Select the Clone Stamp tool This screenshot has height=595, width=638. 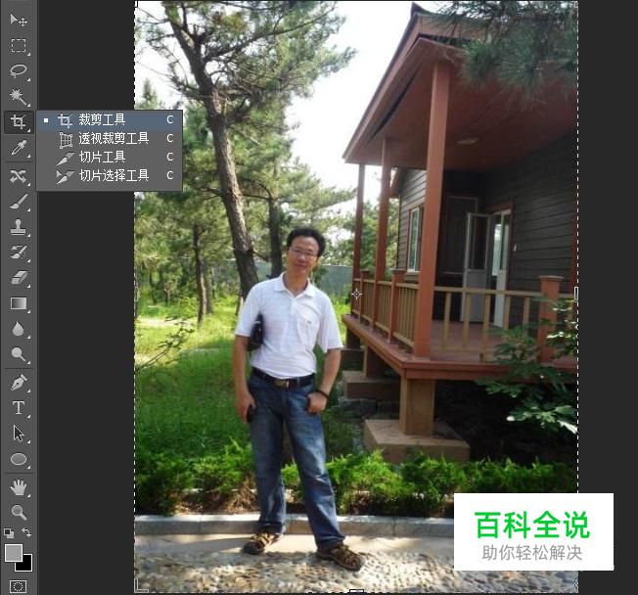click(19, 227)
